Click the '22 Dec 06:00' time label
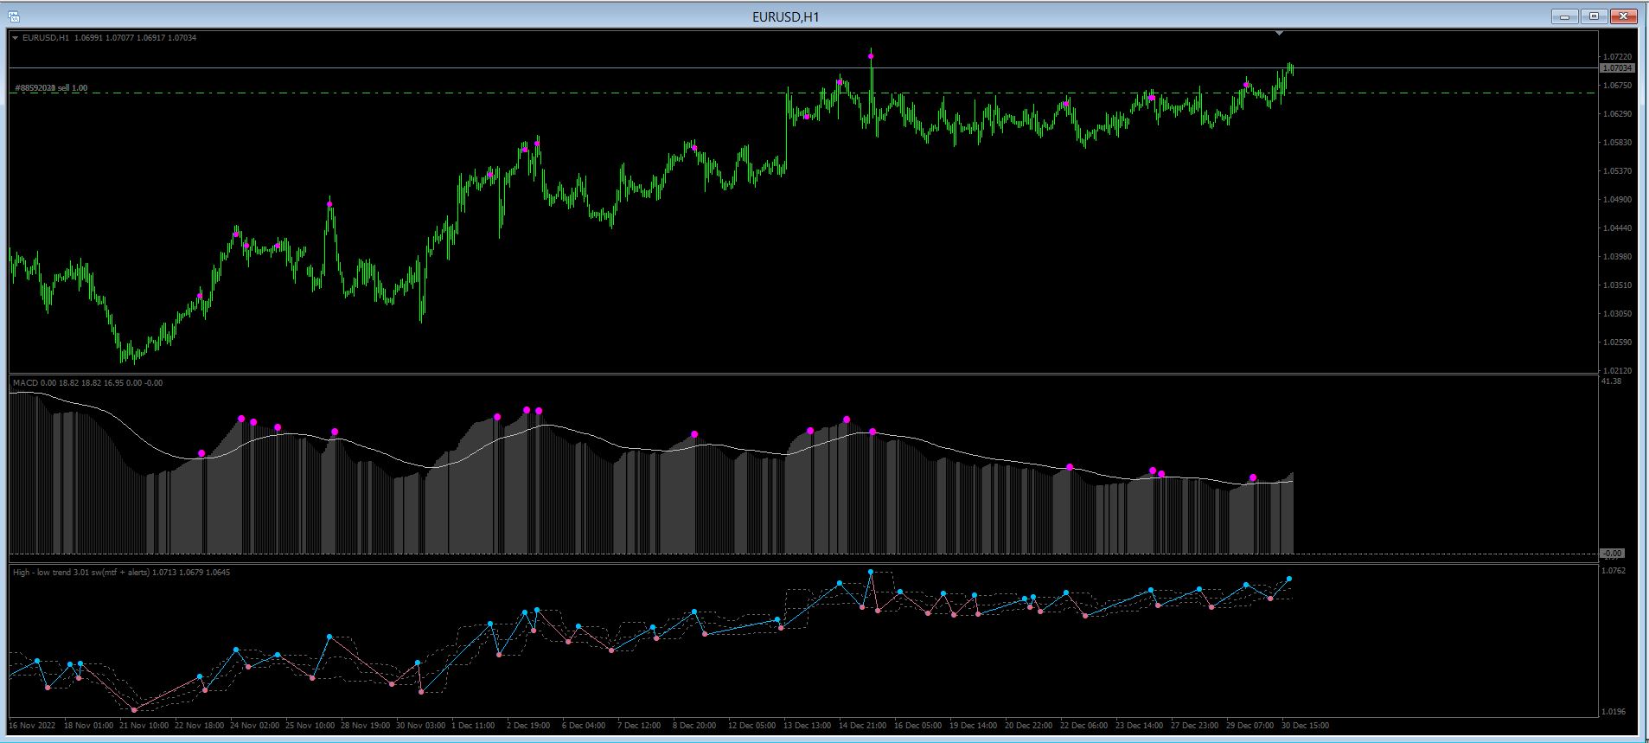This screenshot has height=743, width=1649. [x=1085, y=726]
